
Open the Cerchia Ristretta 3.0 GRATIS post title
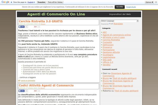pos(41,21)
